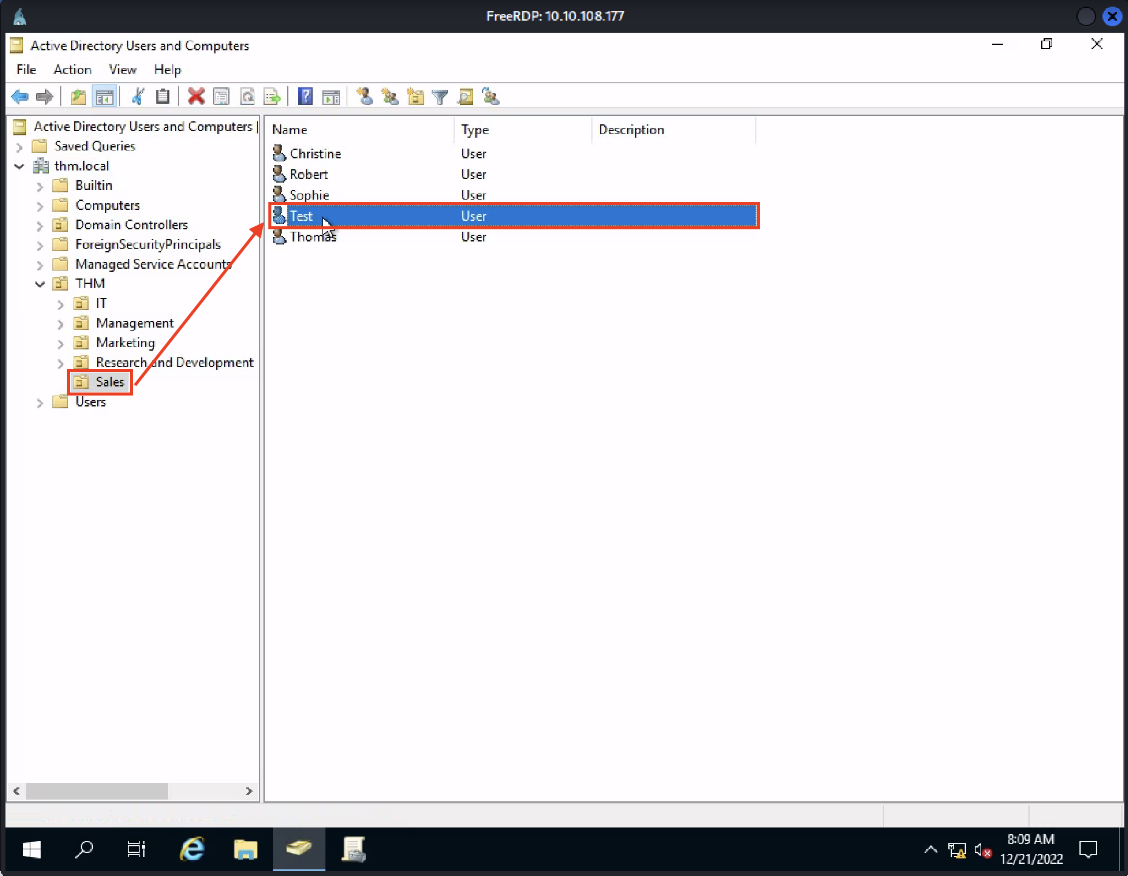Click tree pane horizontal scrollbar thumb
The image size is (1128, 876).
coord(97,791)
